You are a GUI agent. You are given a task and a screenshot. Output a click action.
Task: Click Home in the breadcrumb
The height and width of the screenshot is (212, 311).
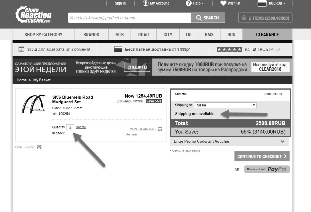(x=22, y=80)
